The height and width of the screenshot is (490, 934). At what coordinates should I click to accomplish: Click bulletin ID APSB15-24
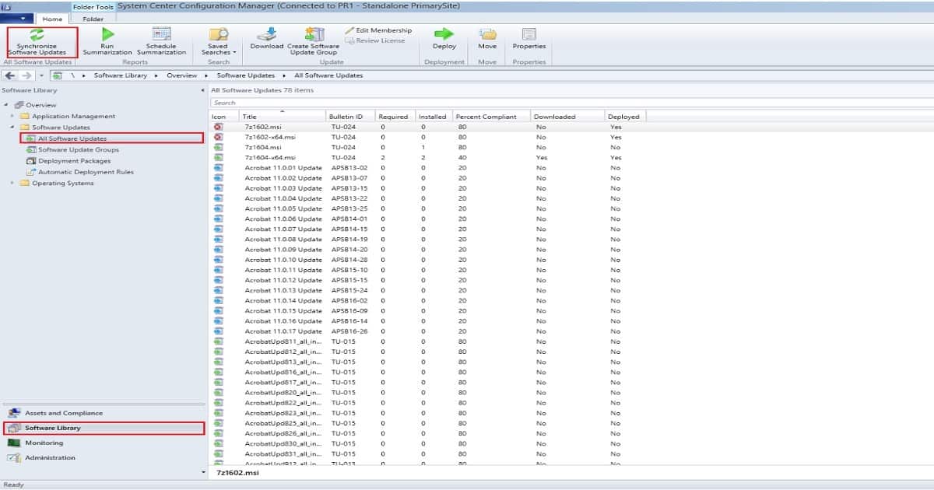coord(349,290)
